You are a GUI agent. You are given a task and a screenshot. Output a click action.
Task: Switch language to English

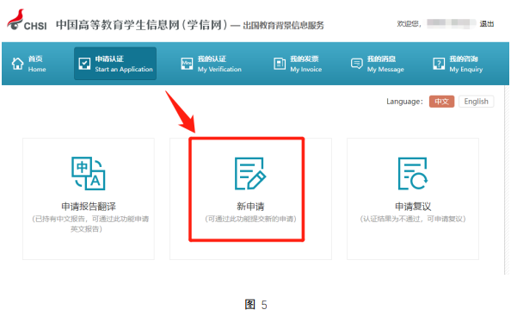[x=476, y=102]
